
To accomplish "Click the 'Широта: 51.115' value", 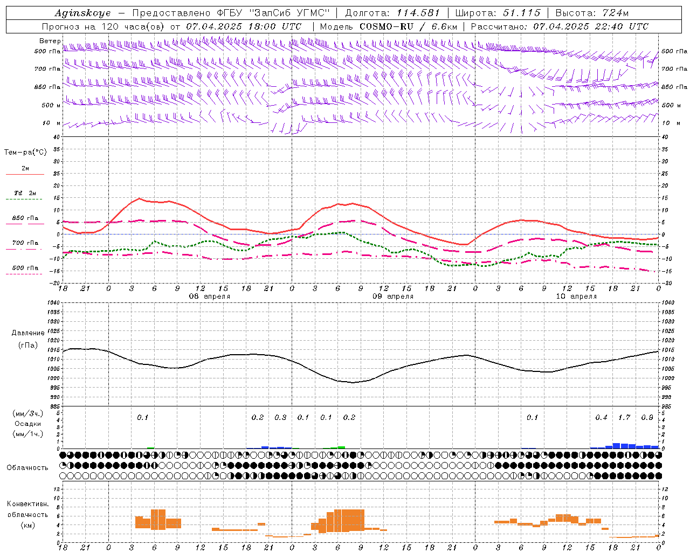I will click(498, 13).
